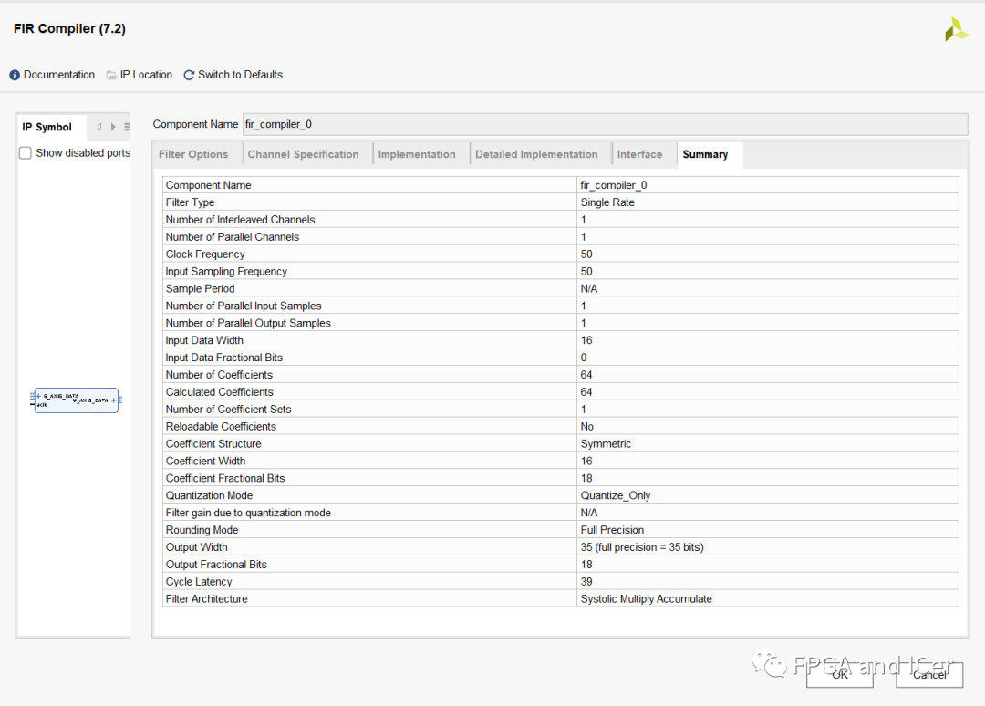Expand the M_AXIS_DATA port on the symbol

pyautogui.click(x=113, y=400)
